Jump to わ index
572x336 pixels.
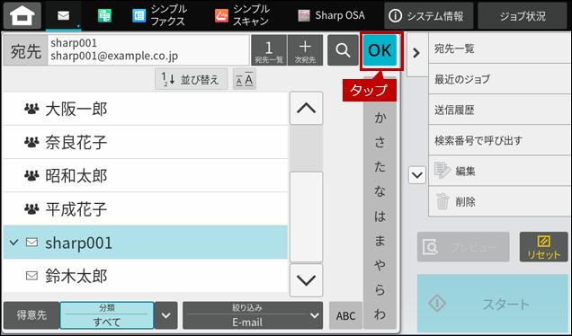(x=380, y=314)
